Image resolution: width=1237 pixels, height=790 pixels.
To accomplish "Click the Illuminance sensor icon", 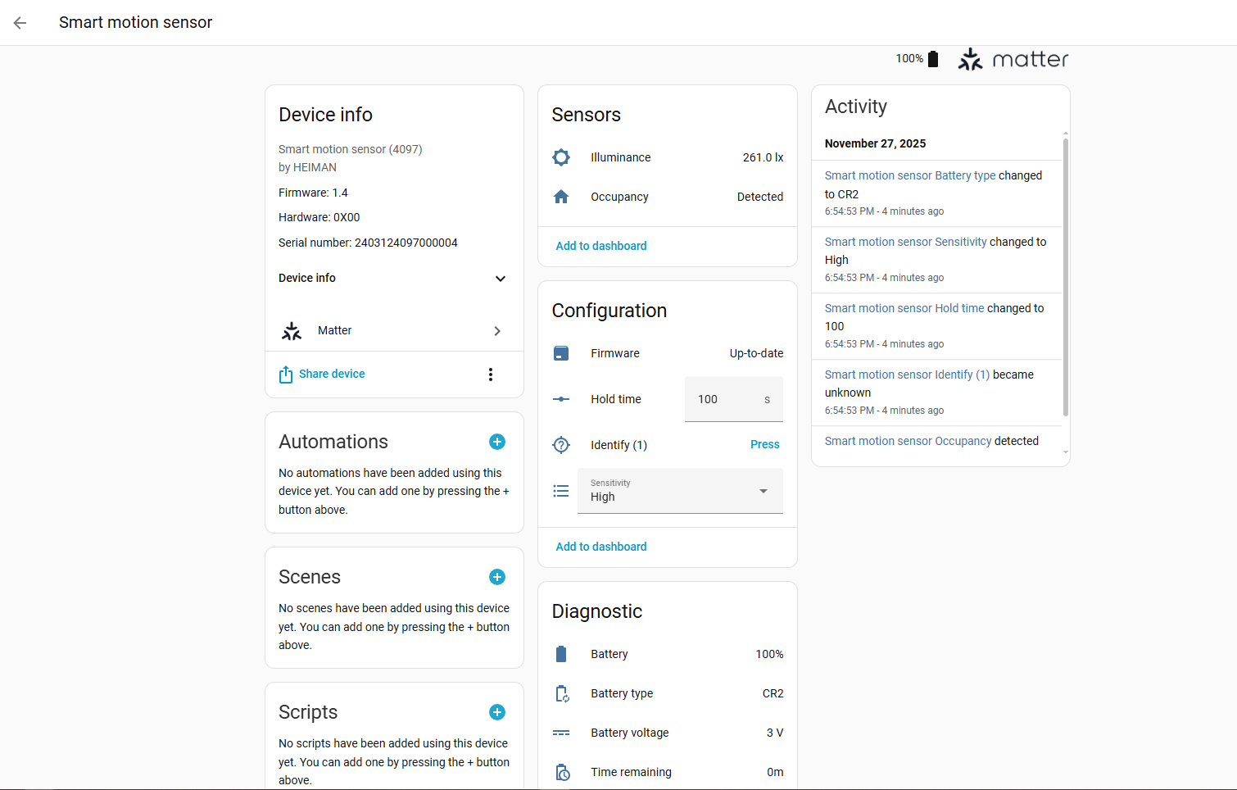I will 561,157.
